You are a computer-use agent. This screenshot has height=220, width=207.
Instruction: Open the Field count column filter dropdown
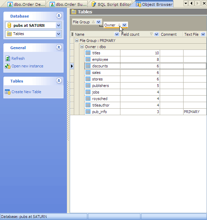tap(156, 34)
